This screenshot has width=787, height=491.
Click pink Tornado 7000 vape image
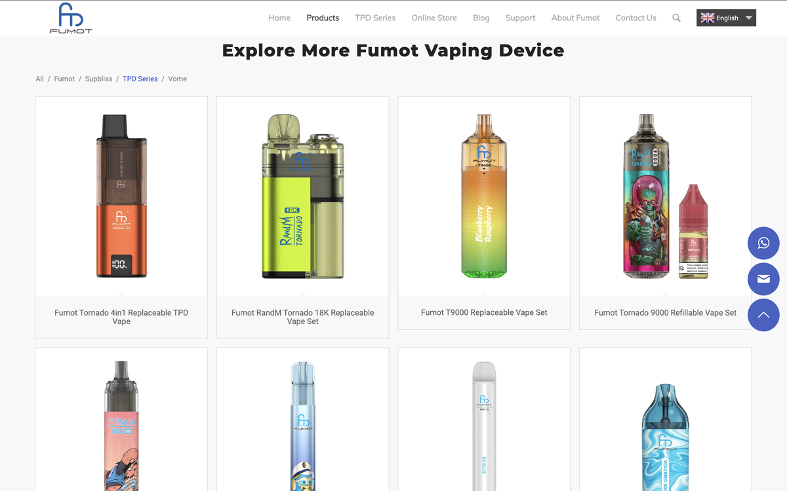pos(121,426)
